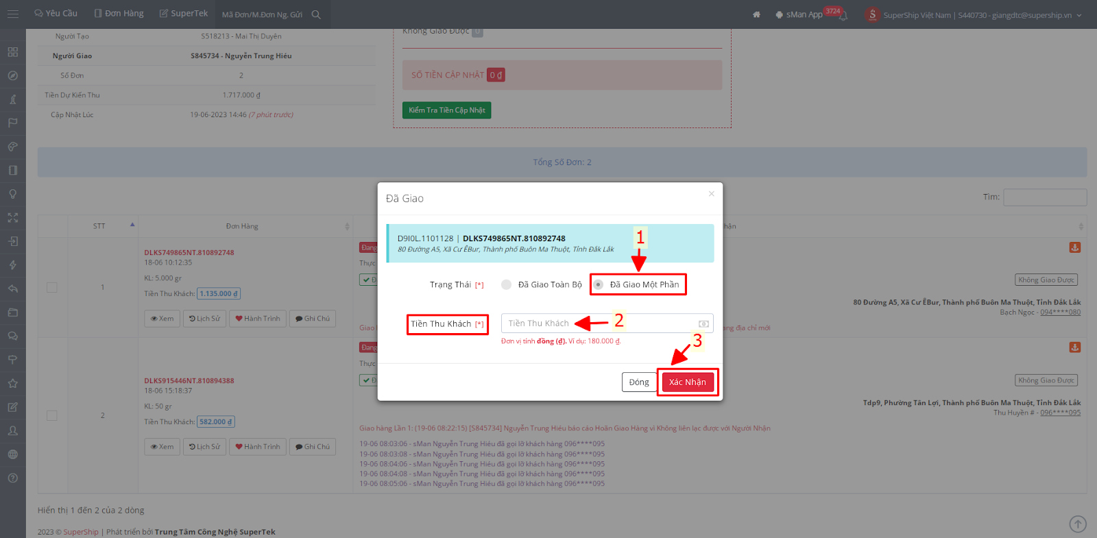Viewport: 1097px width, 538px height.
Task: Close the Đã Giao dialog with X
Action: tap(711, 194)
